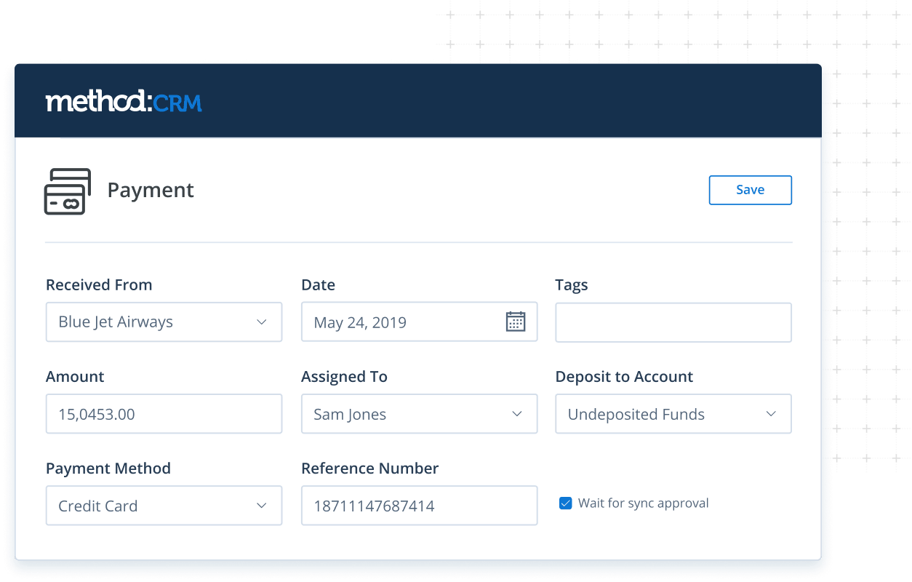Click the 'Wait for sync approval' text
Image resolution: width=912 pixels, height=582 pixels.
(x=643, y=503)
